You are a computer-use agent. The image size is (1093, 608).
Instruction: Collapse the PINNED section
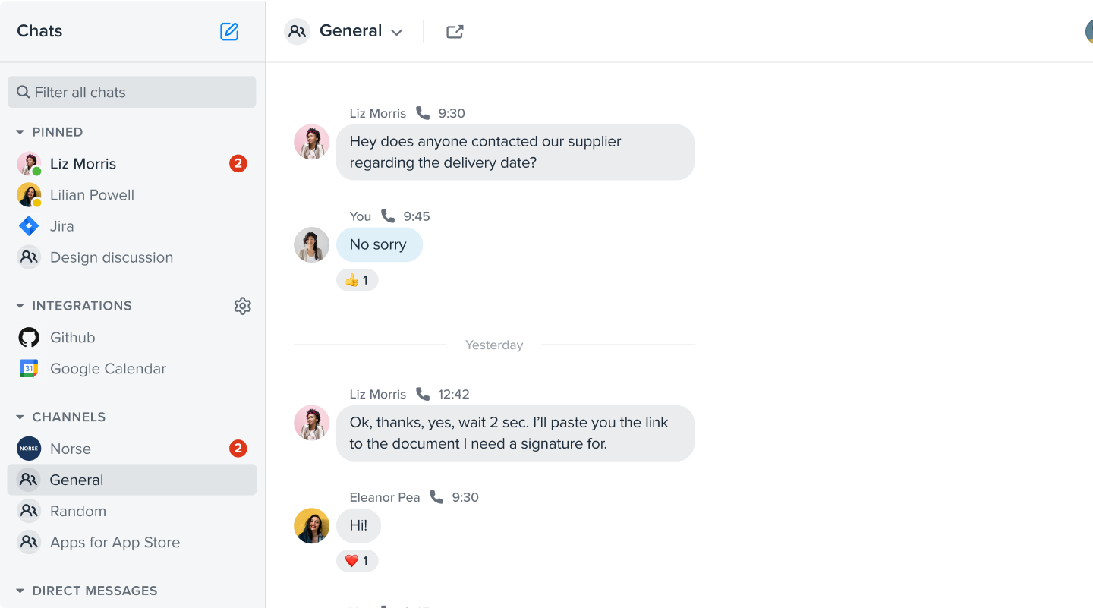tap(18, 131)
